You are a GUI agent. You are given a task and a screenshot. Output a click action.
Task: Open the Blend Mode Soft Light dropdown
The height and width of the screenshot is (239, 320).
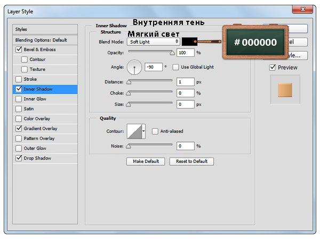(x=154, y=42)
